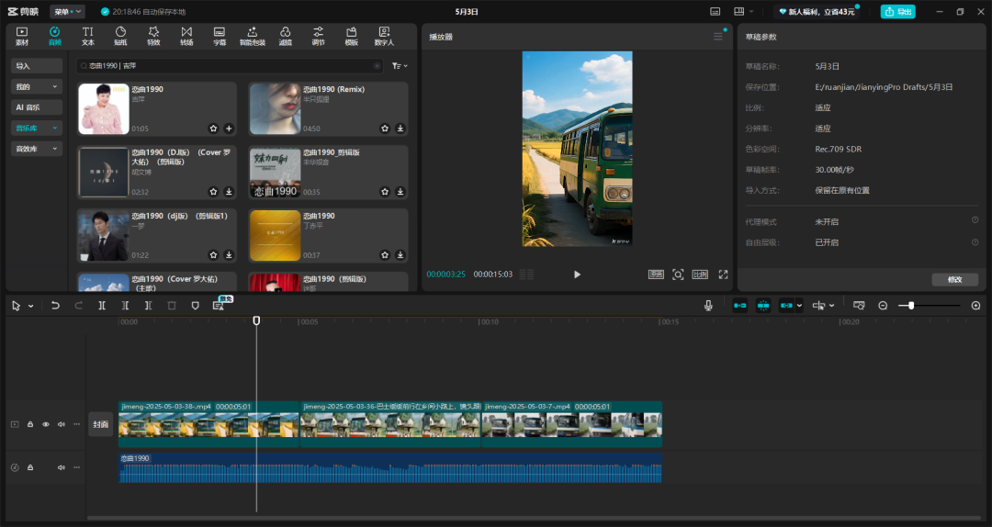Click the undo arrow in timeline toolbar
Viewport: 992px width, 527px height.
point(55,306)
